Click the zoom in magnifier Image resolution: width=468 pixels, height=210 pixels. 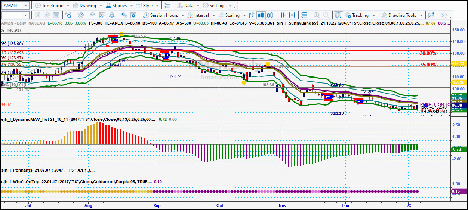[x=317, y=15]
